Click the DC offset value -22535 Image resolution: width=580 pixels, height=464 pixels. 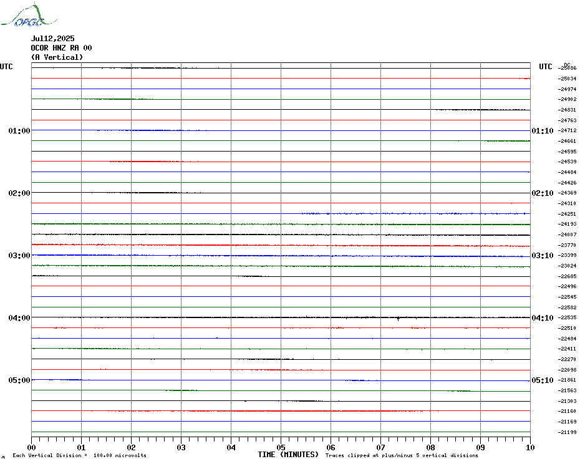567,317
